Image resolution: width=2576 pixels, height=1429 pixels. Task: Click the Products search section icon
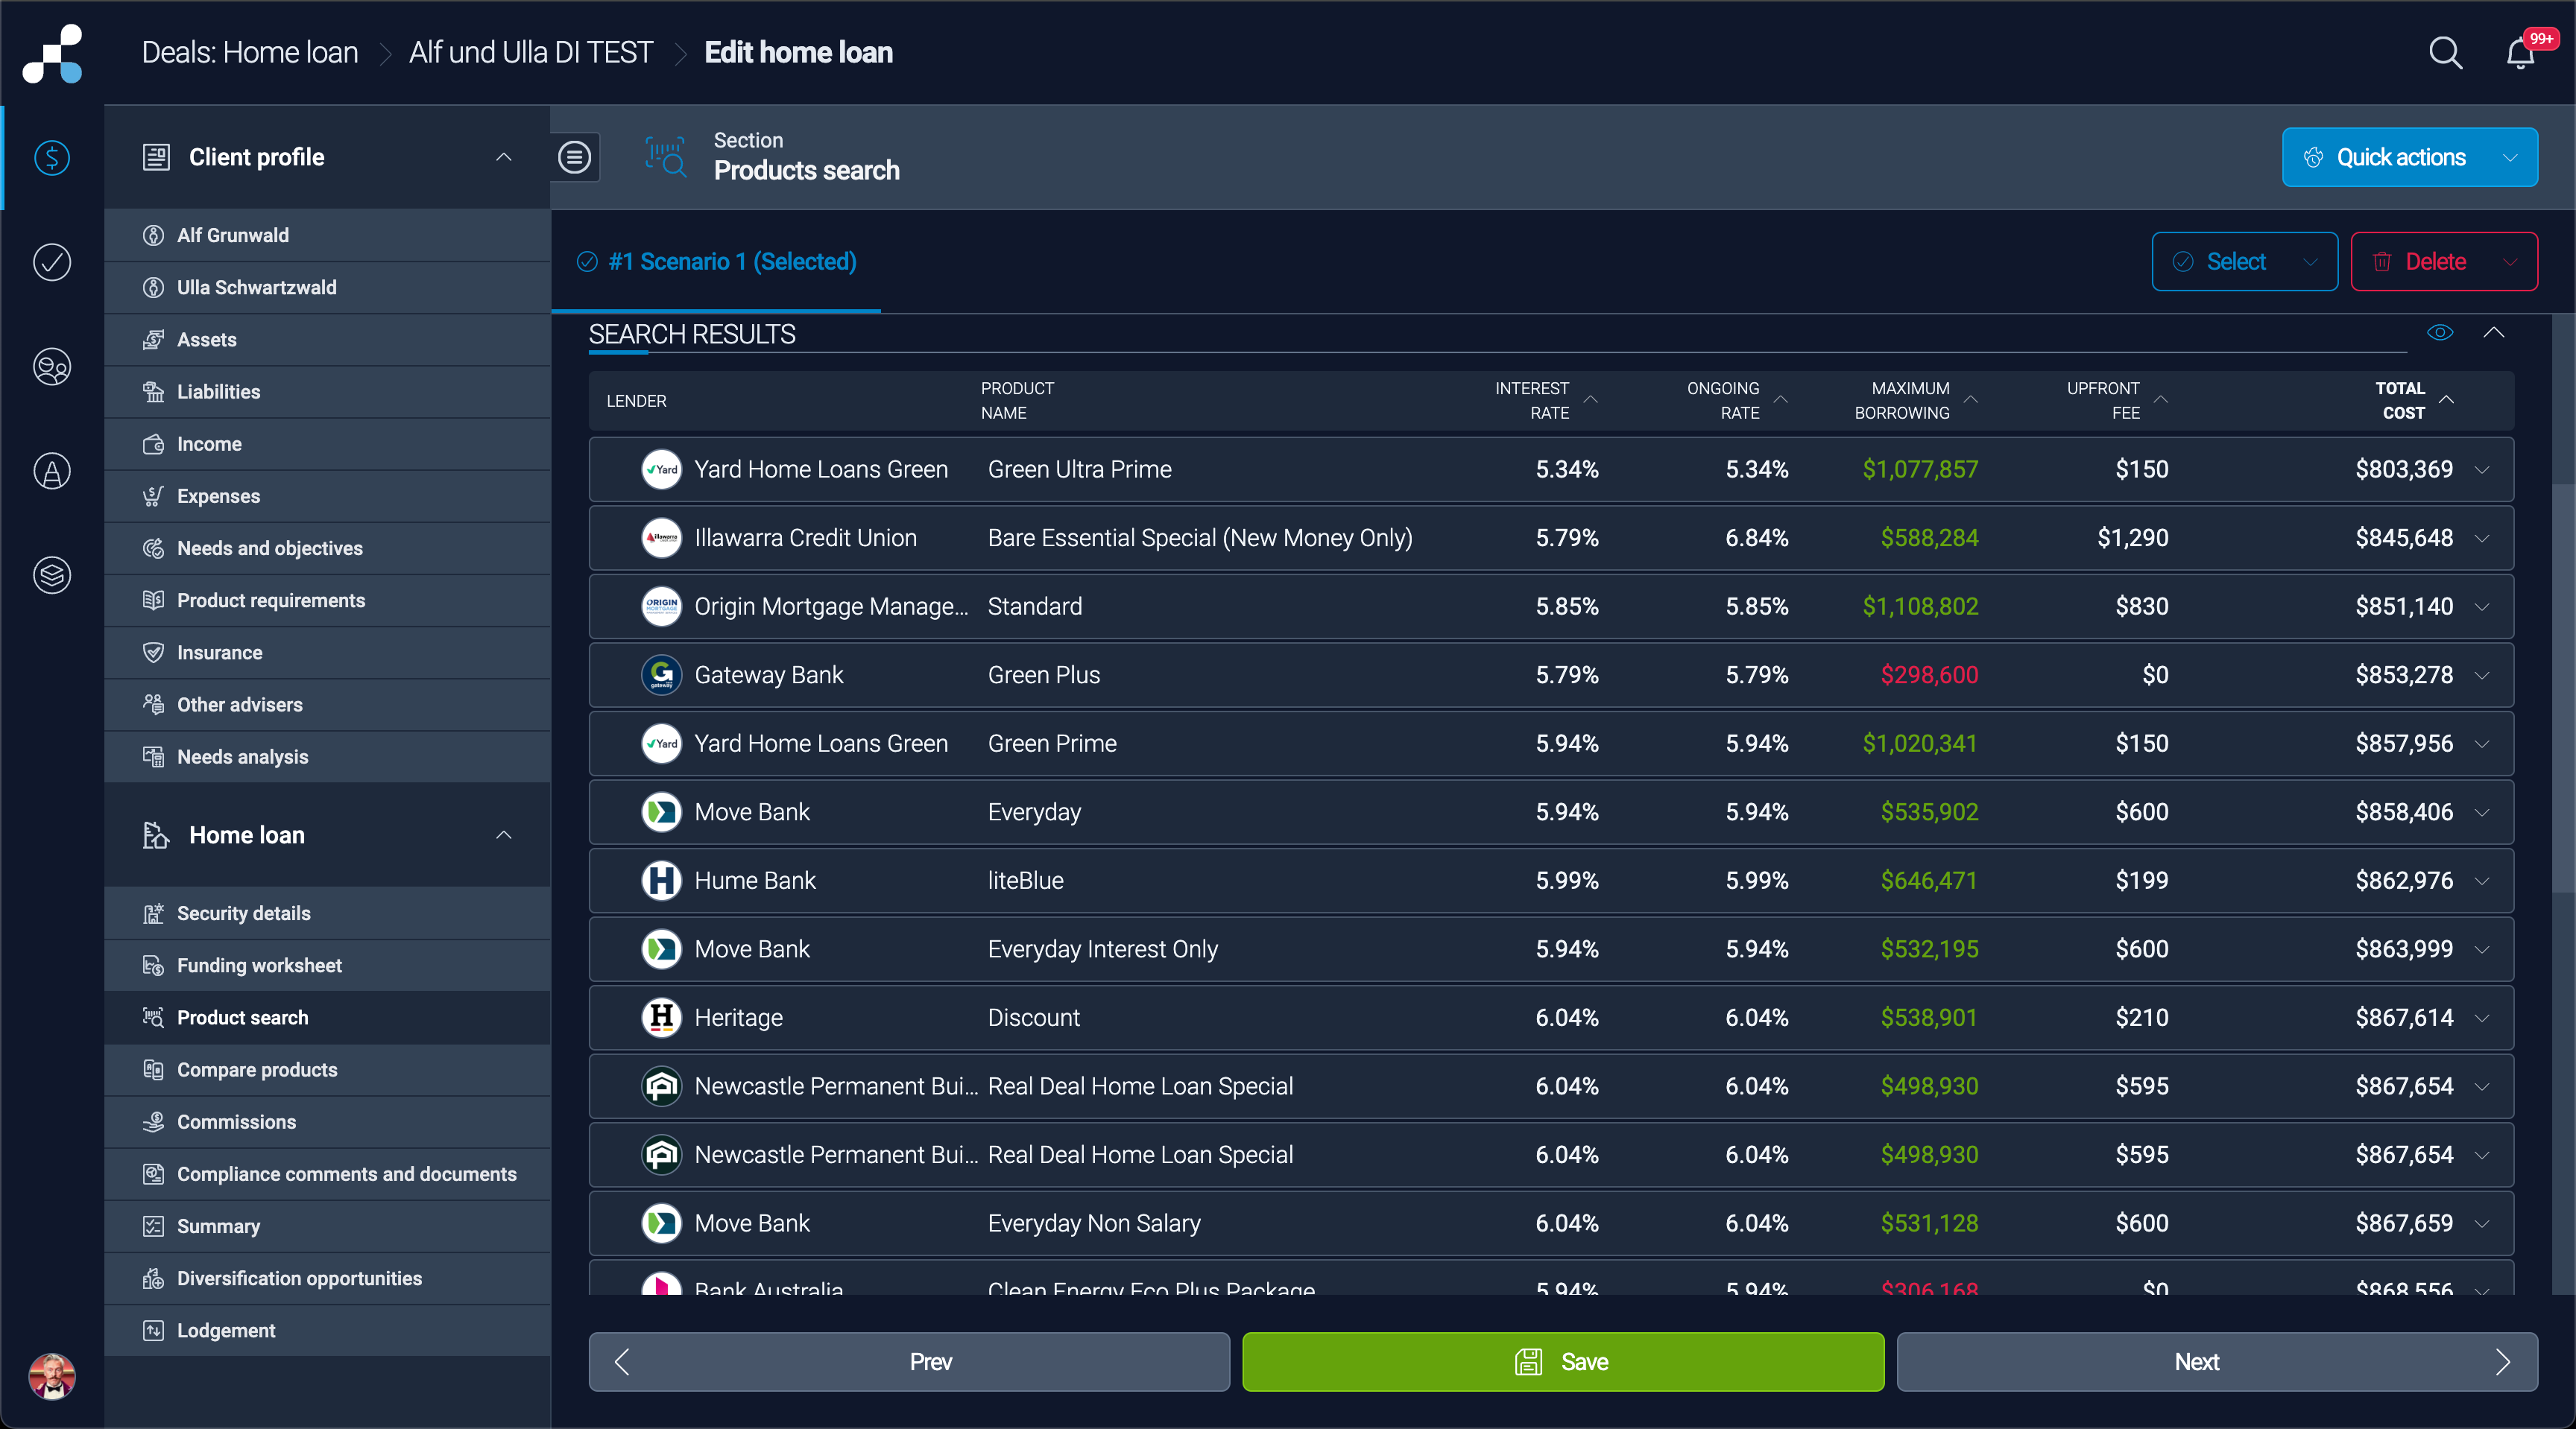(x=665, y=157)
